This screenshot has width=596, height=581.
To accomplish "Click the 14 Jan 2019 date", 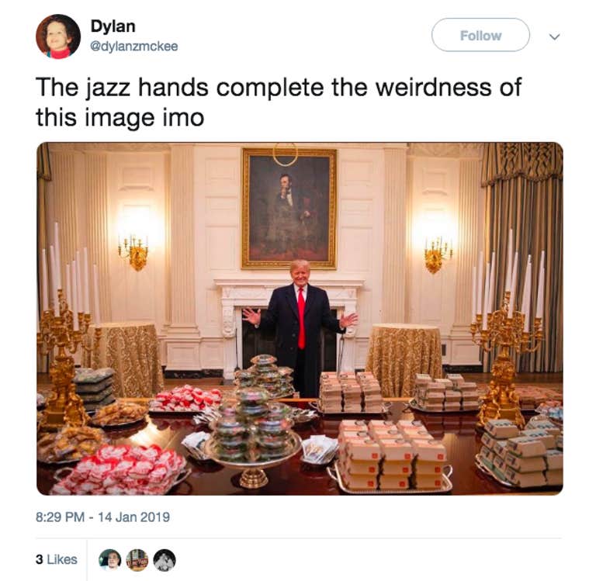I will click(x=133, y=517).
